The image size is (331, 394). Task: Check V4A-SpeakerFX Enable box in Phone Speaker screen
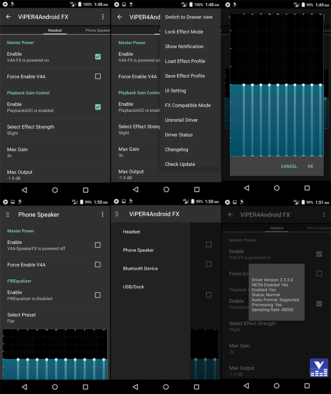pos(97,245)
